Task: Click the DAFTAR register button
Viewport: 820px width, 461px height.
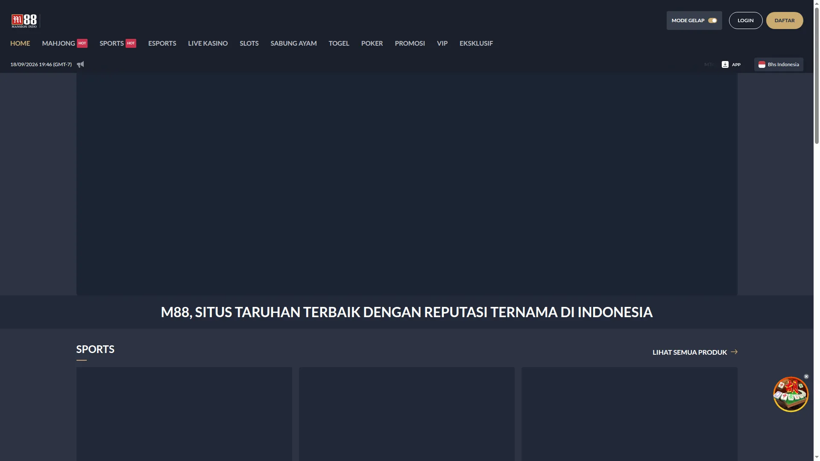Action: pos(785,20)
